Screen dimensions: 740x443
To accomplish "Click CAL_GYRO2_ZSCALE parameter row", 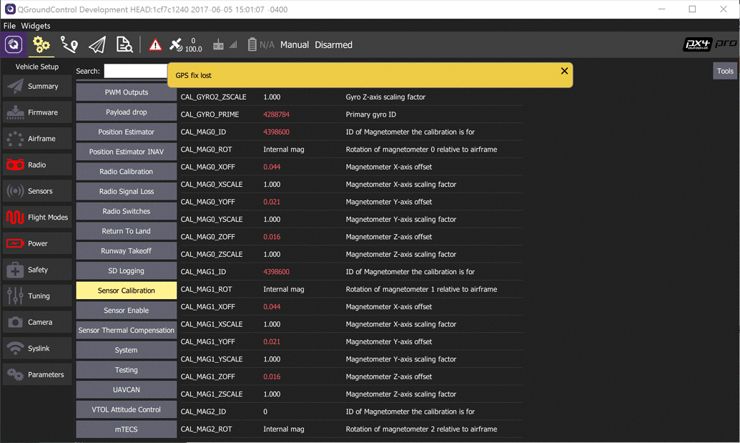I will pyautogui.click(x=350, y=97).
